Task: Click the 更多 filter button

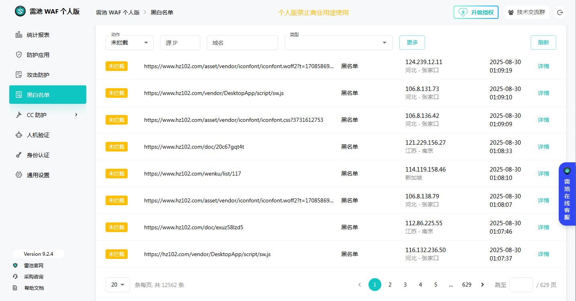Action: 412,42
